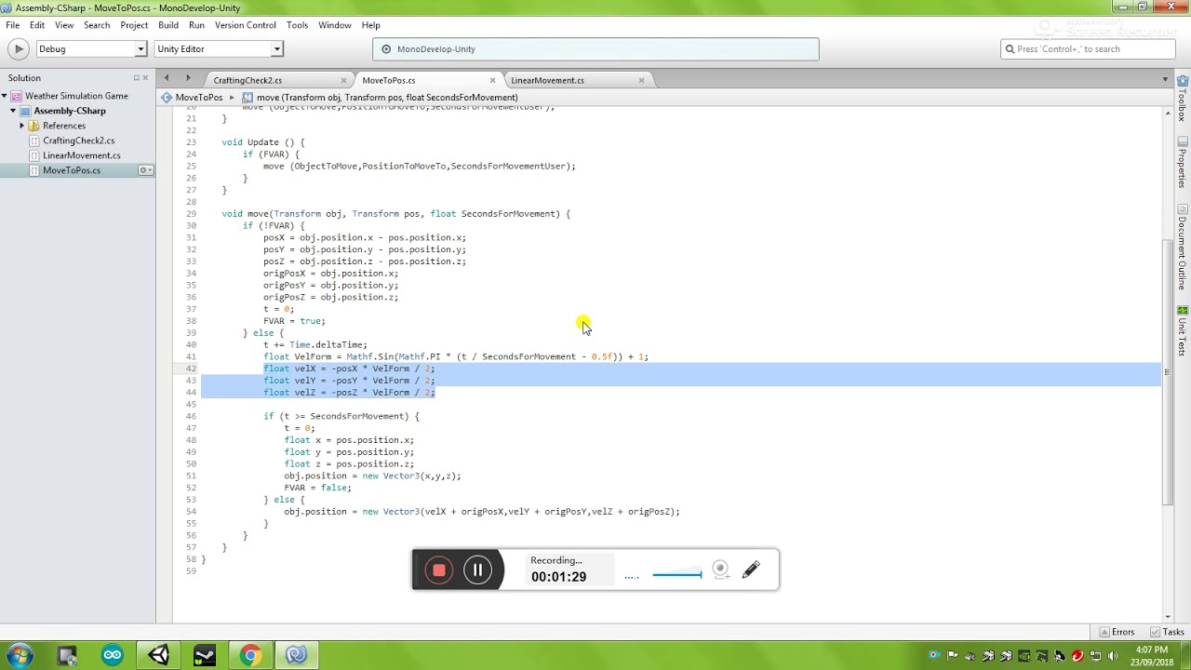Image resolution: width=1191 pixels, height=670 pixels.
Task: Open the Unit Tests side panel
Action: [x=1183, y=330]
